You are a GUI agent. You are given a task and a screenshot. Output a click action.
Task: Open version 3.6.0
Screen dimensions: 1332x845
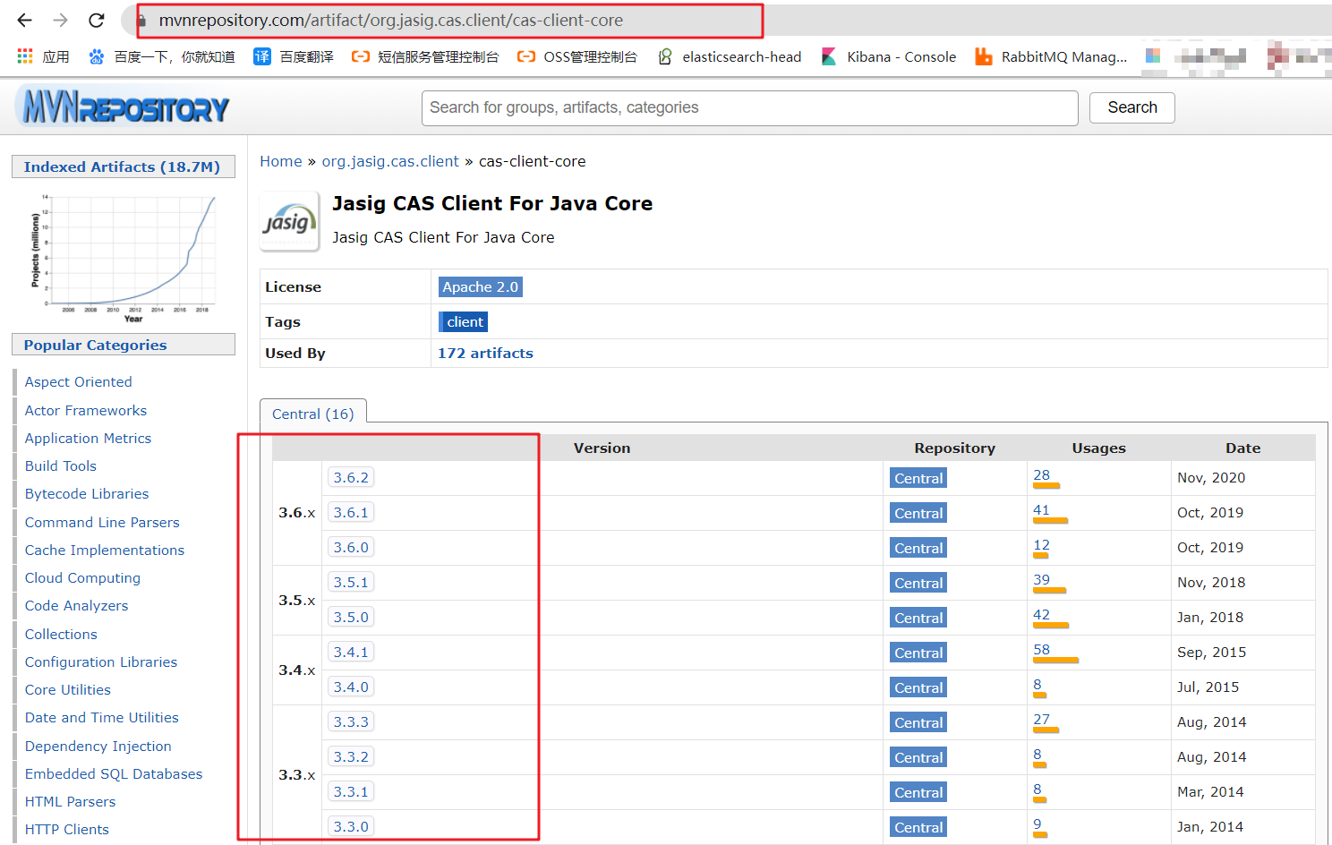coord(351,547)
